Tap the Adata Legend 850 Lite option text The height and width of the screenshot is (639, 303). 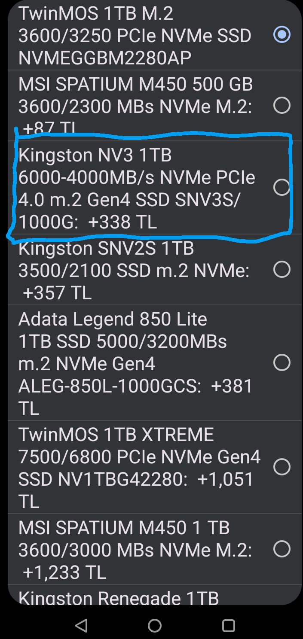pos(135,363)
